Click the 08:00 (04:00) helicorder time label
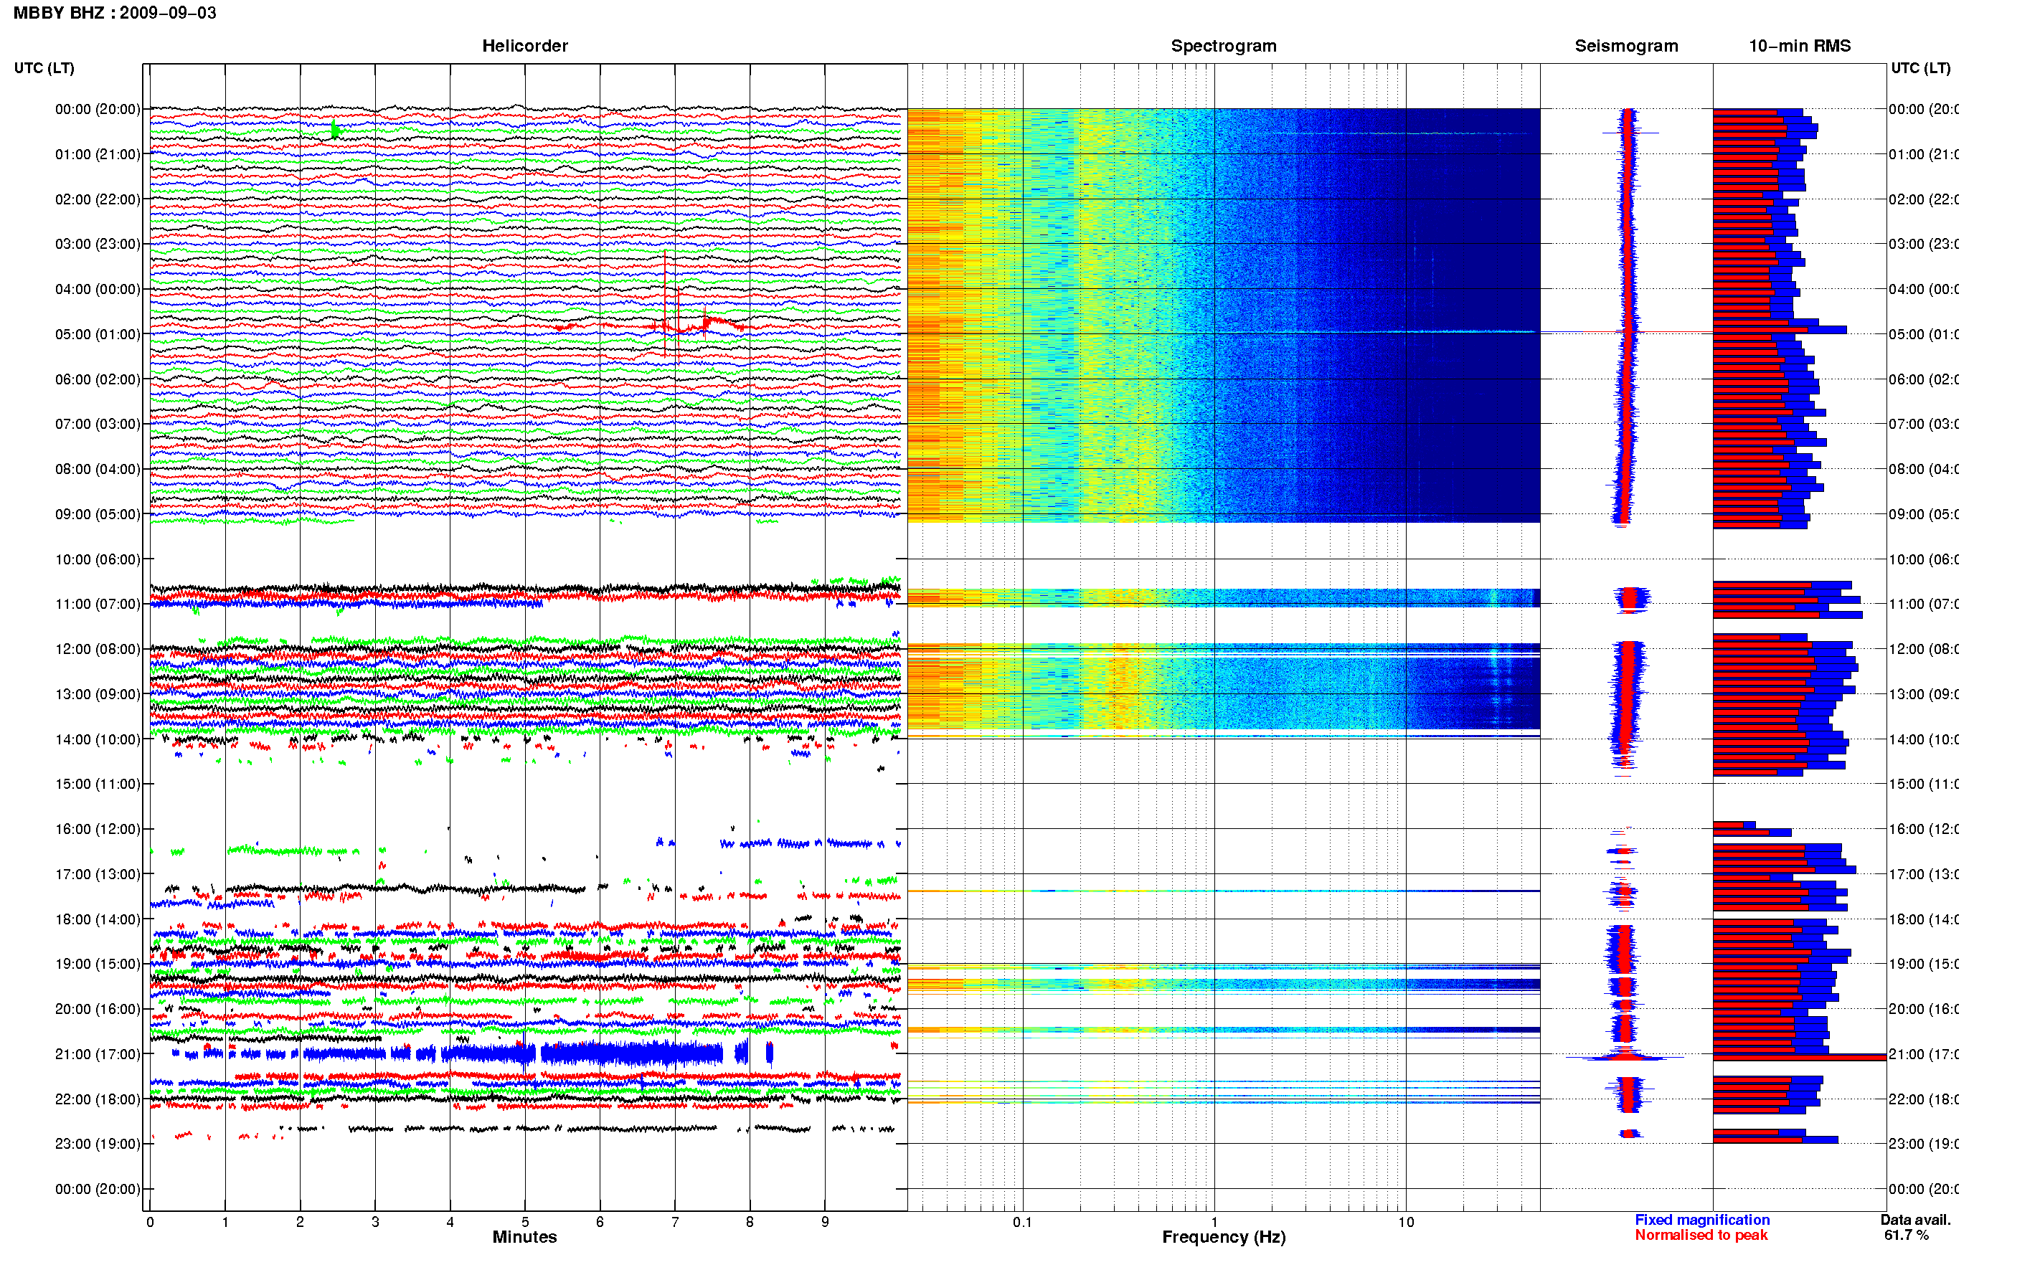This screenshot has width=2040, height=1275. click(x=98, y=469)
